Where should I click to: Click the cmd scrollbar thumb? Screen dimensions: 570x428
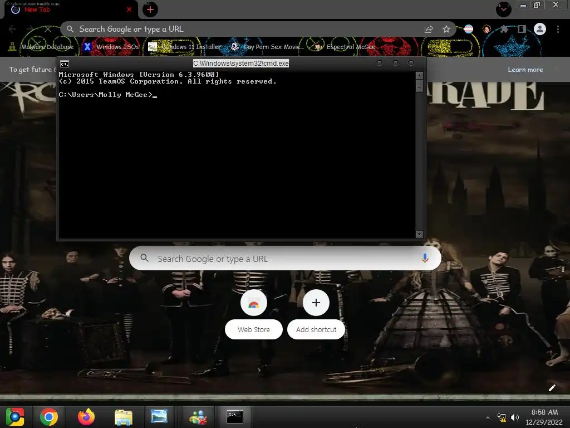tap(419, 86)
